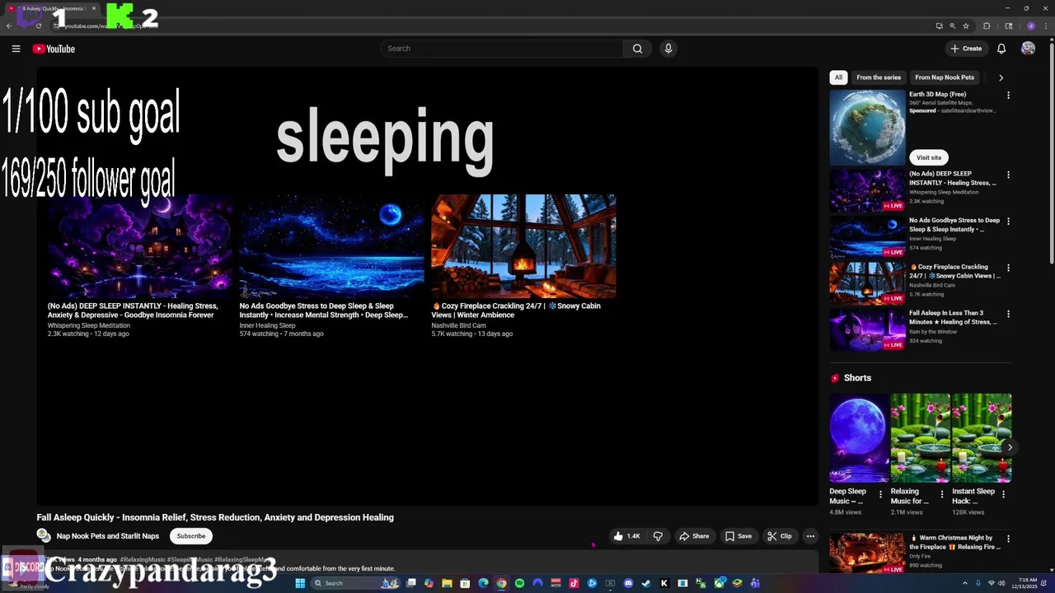Open options for Cozy Fireplace sidebar video

point(1008,268)
